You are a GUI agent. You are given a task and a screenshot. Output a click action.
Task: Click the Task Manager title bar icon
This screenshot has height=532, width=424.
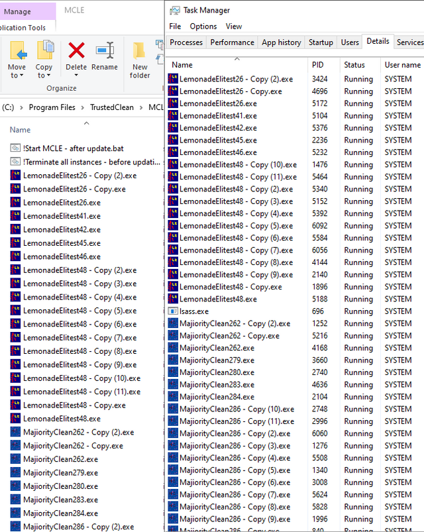click(x=175, y=10)
